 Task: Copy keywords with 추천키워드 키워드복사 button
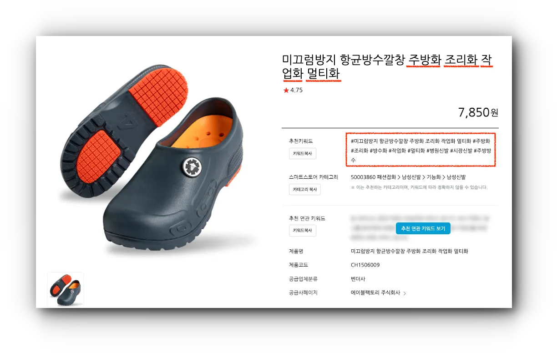click(303, 153)
